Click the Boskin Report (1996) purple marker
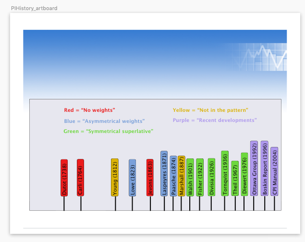This screenshot has height=242, width=305. coord(265,169)
